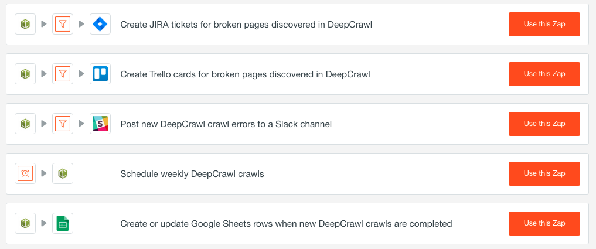Screen dimensions: 596x249
Task: Click the Trello app icon
Action: pos(100,74)
